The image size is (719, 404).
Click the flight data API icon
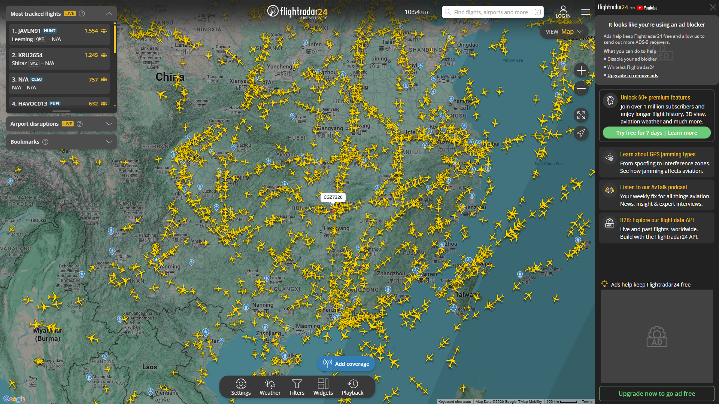pos(610,223)
